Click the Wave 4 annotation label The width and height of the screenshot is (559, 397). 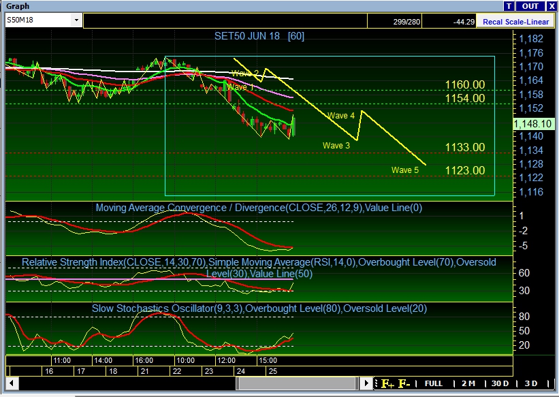point(341,116)
